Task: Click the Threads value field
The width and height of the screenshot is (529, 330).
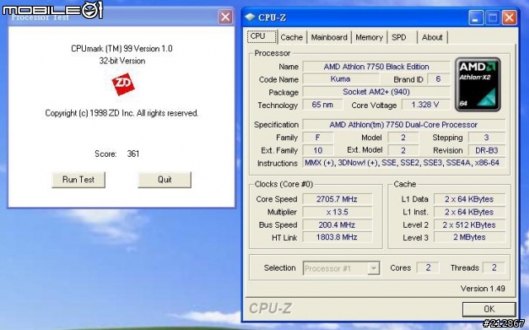Action: pyautogui.click(x=493, y=267)
